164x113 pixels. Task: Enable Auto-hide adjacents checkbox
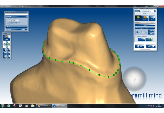[136, 36]
